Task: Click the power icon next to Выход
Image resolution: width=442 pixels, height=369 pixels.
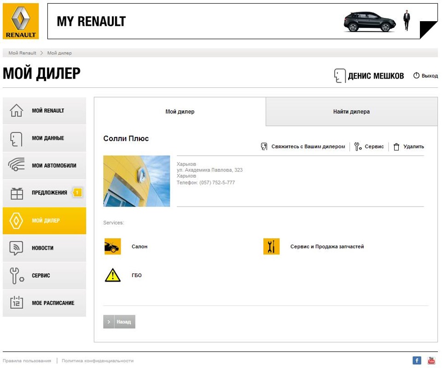Action: [x=416, y=75]
